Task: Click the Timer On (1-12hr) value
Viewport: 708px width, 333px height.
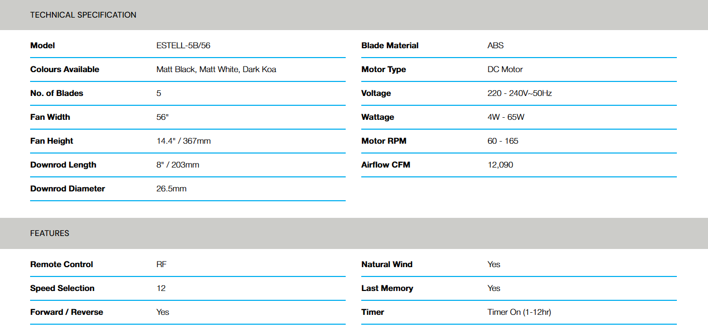Action: click(x=519, y=312)
